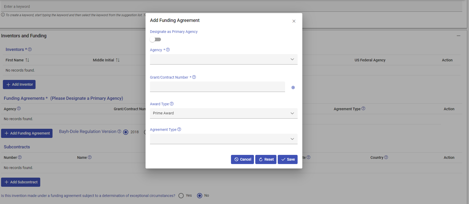Expand the Agreement Type dropdown in dialog
The image size is (469, 204).
pyautogui.click(x=223, y=139)
